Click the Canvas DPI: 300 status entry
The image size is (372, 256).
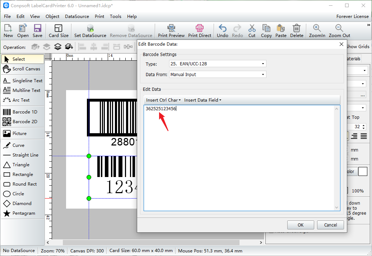tap(87, 251)
